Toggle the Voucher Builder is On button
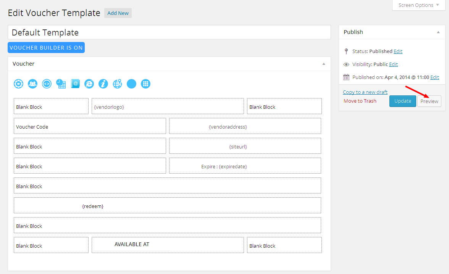The image size is (449, 274). 46,48
